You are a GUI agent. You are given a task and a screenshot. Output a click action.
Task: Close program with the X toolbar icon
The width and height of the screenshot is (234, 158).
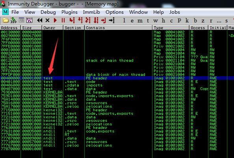pos(47,20)
